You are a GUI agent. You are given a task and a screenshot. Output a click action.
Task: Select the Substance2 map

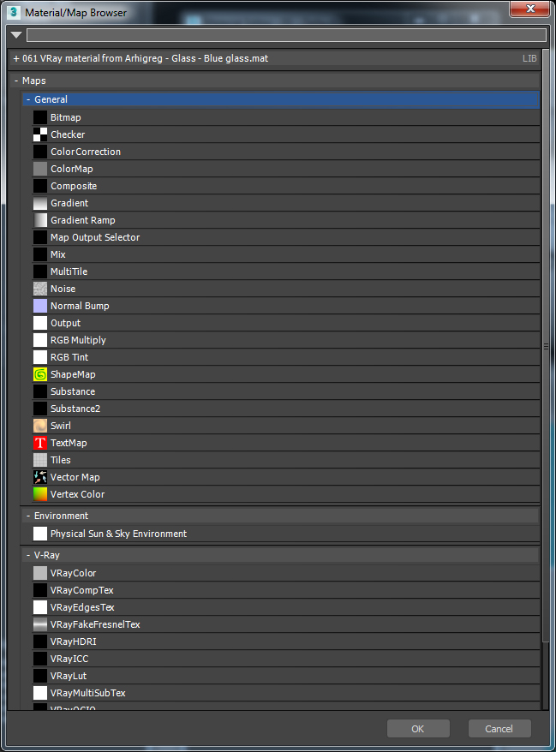[286, 409]
